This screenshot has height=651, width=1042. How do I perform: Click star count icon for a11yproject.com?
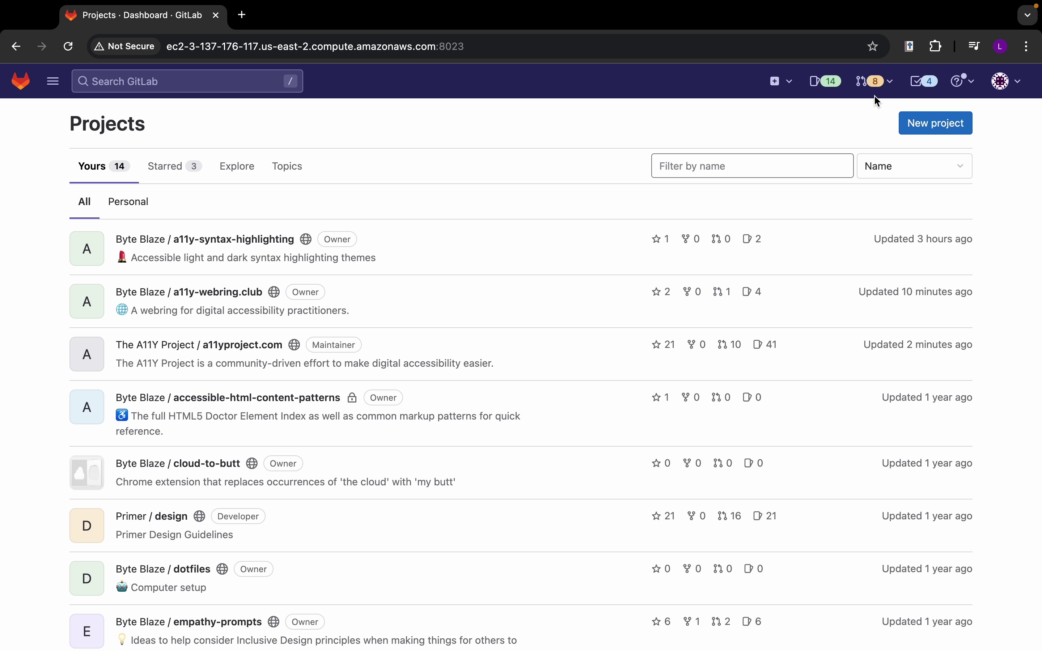(x=656, y=344)
